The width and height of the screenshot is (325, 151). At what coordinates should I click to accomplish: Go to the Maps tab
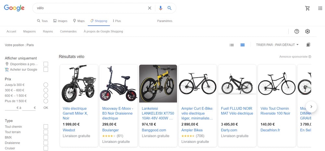click(79, 21)
